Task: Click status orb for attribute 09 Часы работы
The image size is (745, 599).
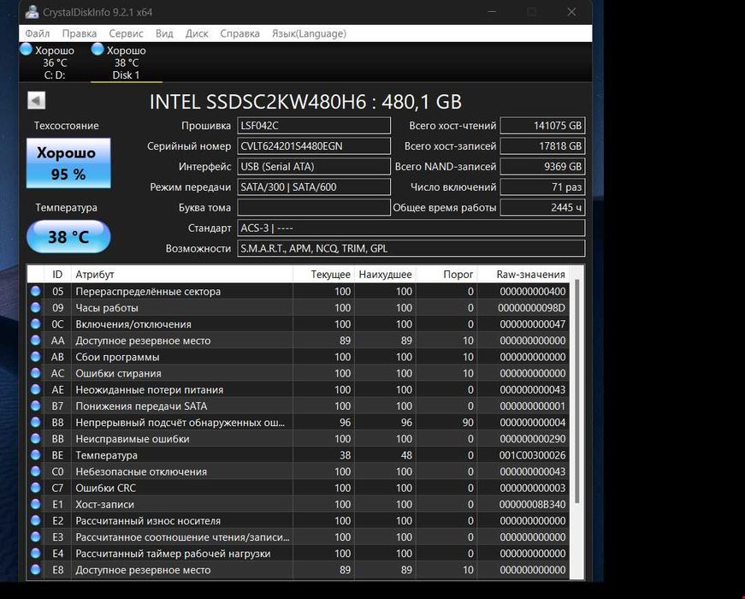Action: [36, 307]
